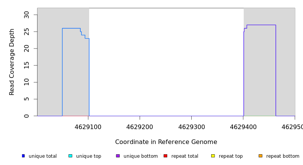Viewport: 303px width, 165px height.
Task: Select the 'repeat bottom' legend label text
Action: pos(283,156)
